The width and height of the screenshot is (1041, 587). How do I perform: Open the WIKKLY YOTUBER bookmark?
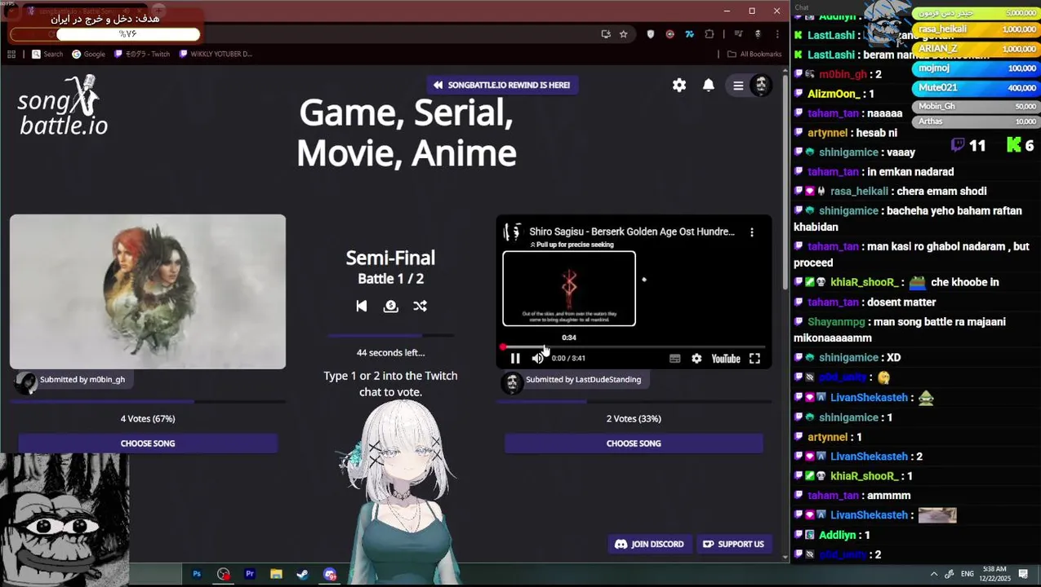216,54
